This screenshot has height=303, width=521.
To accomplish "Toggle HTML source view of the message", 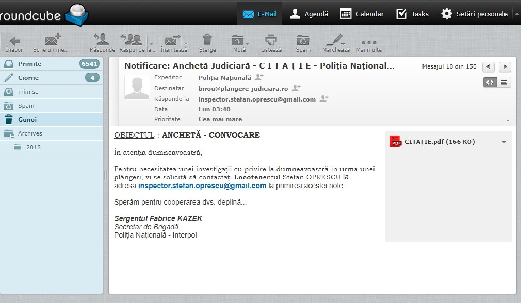I will [489, 82].
